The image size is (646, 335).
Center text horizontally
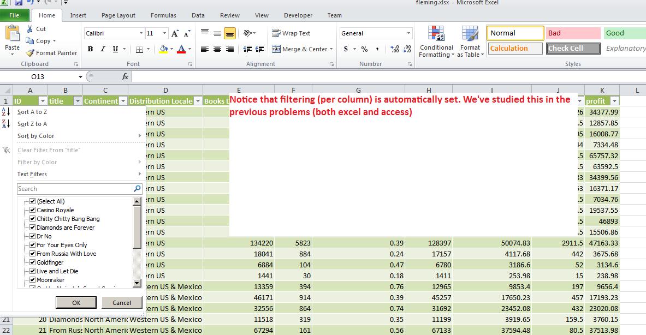tap(217, 49)
